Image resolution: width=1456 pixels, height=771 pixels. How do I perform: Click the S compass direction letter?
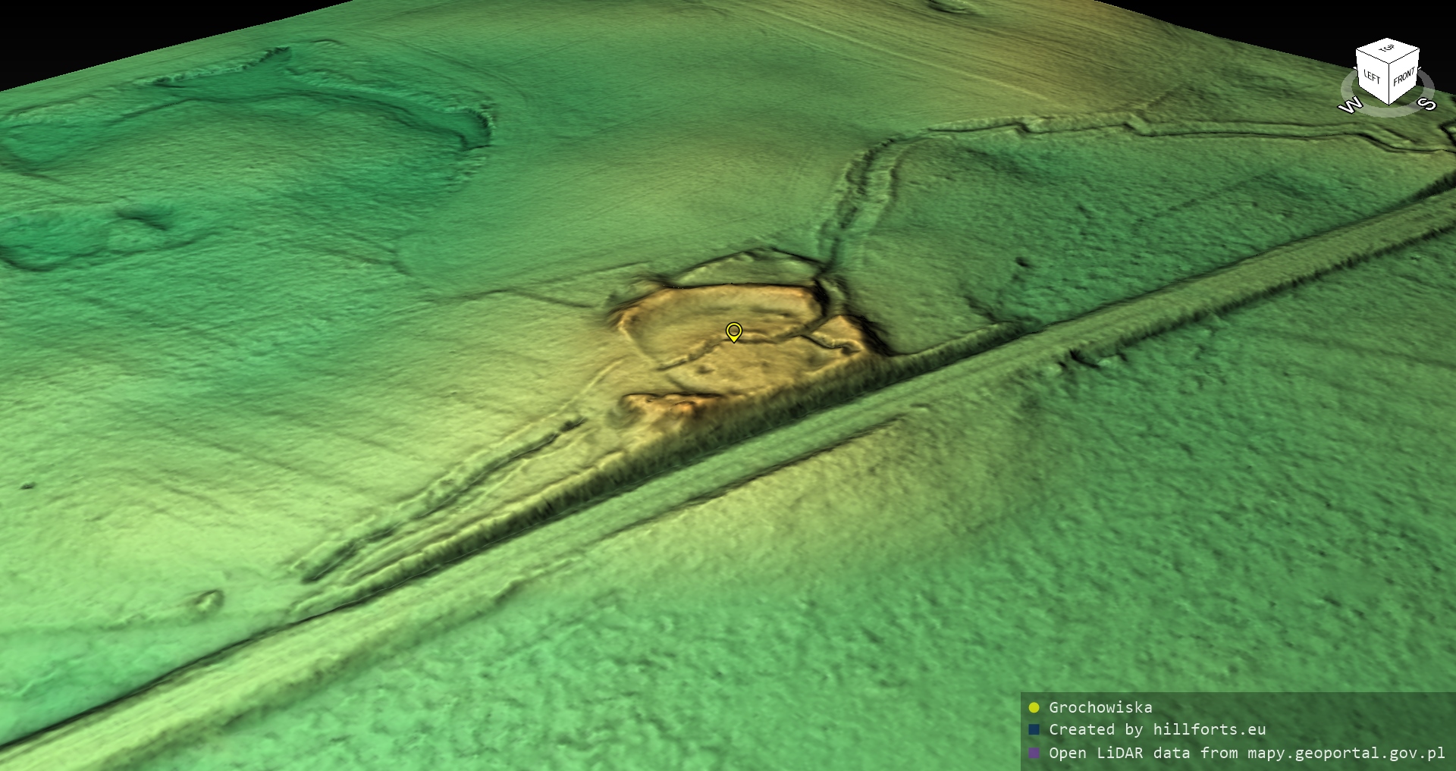pos(1426,103)
